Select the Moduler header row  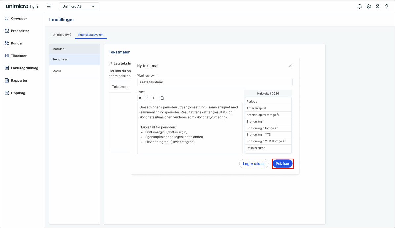click(75, 49)
